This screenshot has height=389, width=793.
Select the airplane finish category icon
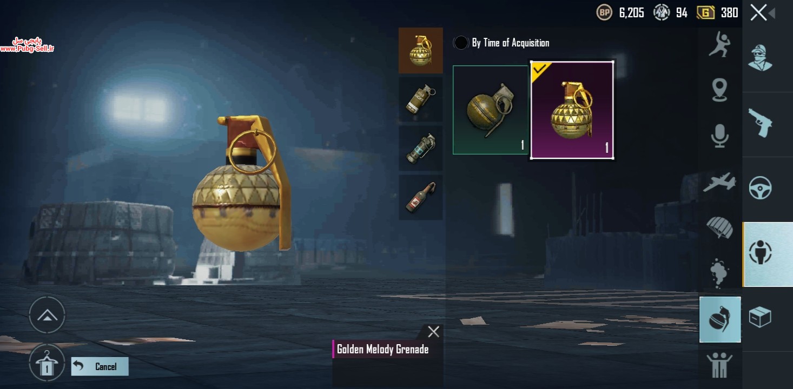(719, 182)
